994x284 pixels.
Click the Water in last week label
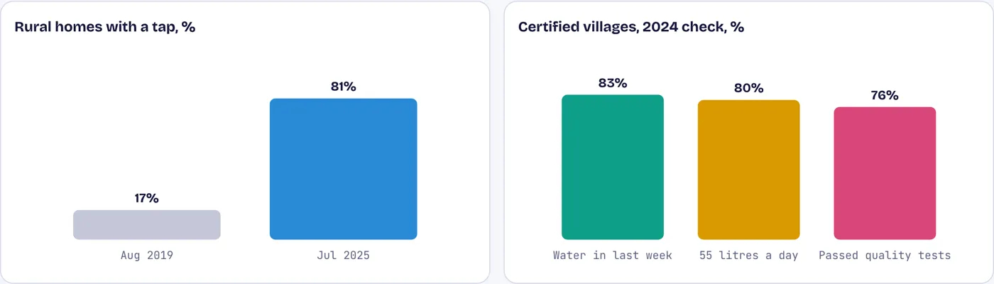[x=613, y=255]
